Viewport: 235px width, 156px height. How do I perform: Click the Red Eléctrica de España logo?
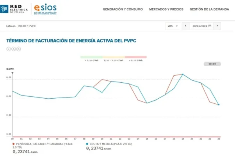14,9
